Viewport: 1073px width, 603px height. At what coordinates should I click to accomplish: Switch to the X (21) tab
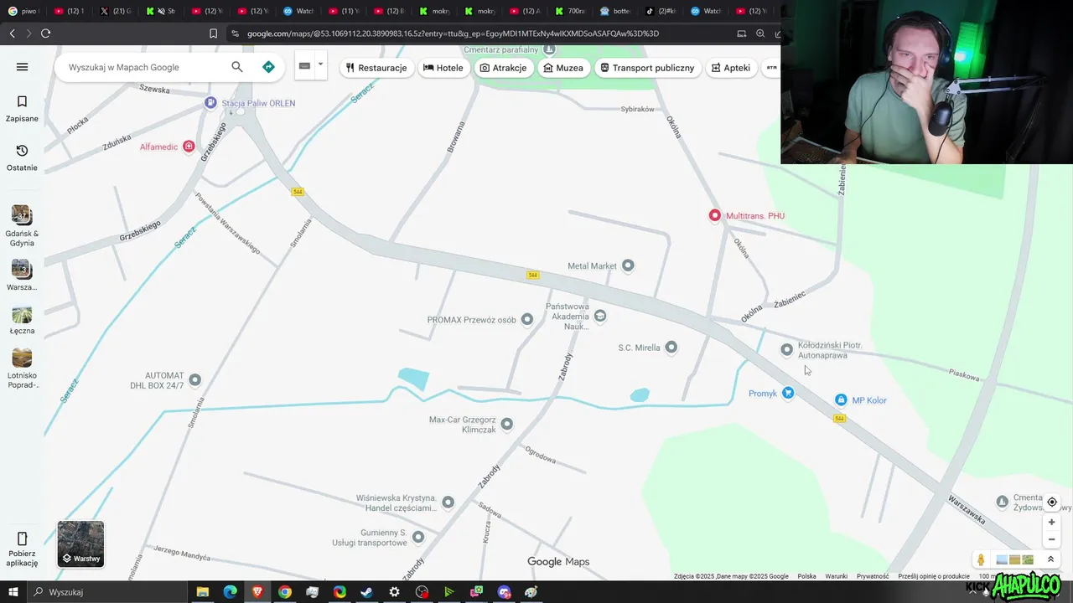114,11
